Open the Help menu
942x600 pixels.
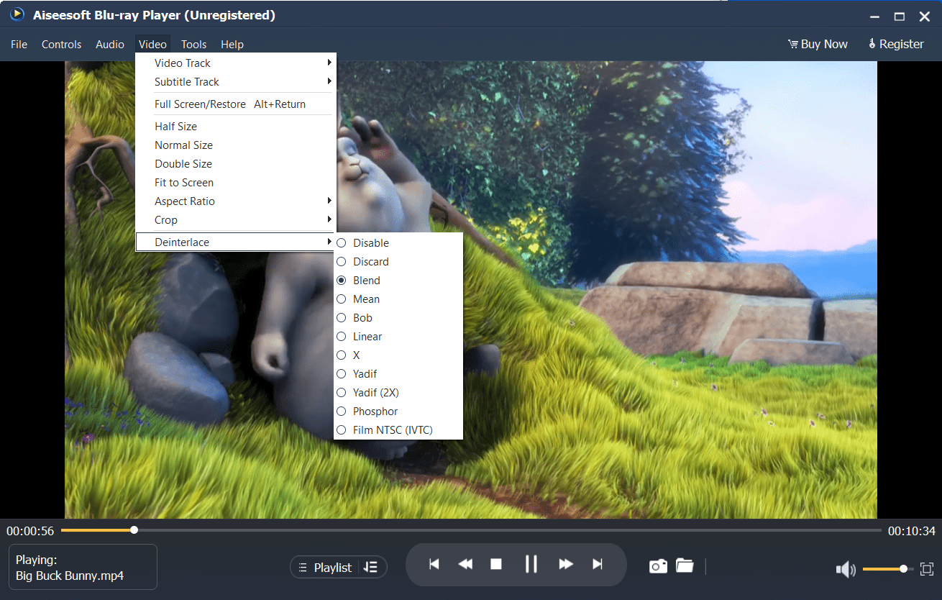(232, 45)
